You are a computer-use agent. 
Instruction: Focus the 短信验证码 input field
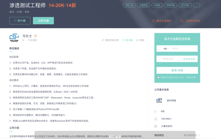click(x=171, y=59)
